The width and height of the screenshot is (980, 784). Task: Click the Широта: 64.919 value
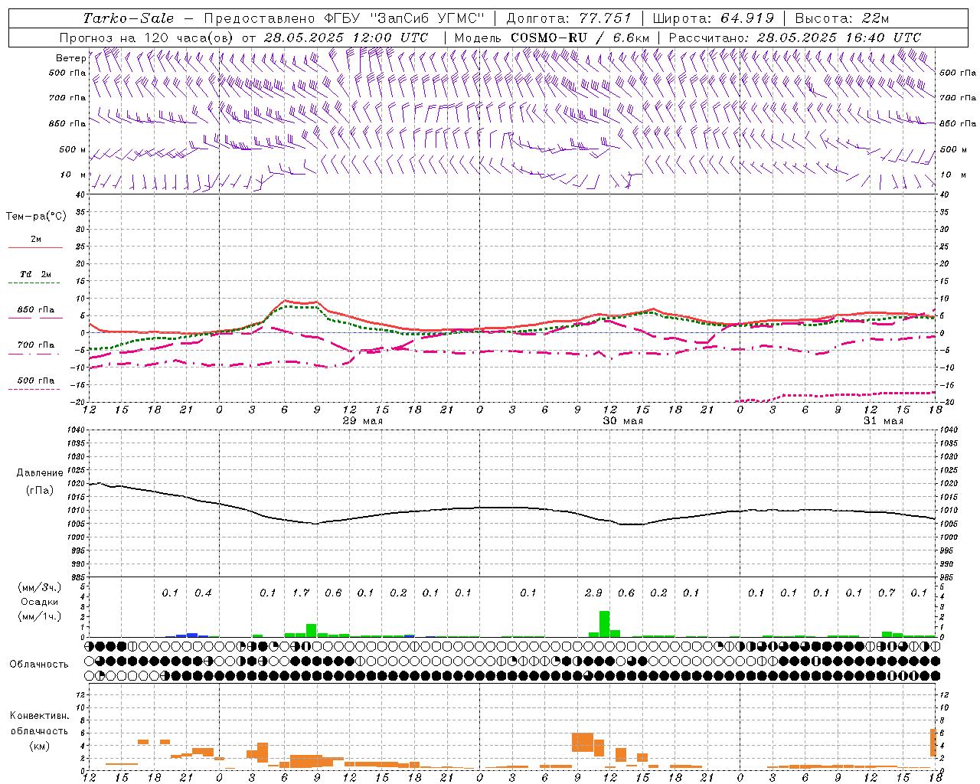[x=715, y=18]
